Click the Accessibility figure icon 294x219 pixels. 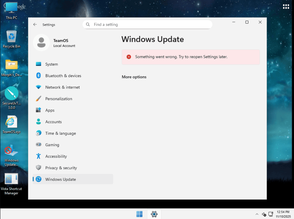(38, 156)
